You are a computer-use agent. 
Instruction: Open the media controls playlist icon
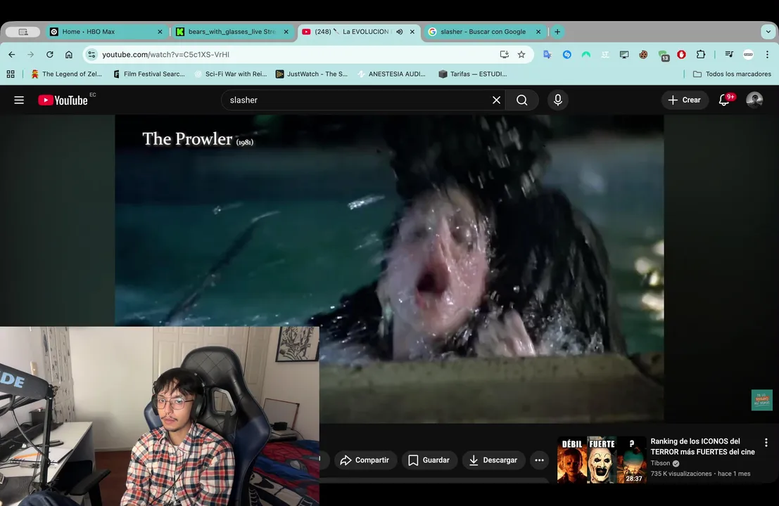point(729,55)
